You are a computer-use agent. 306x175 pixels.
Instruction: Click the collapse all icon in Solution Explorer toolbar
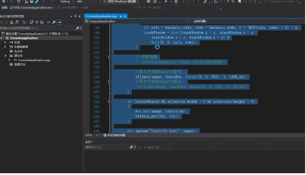(x=37, y=22)
